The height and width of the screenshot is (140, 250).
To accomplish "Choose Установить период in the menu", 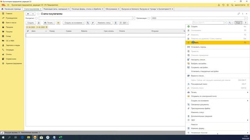I will click(x=218, y=47).
